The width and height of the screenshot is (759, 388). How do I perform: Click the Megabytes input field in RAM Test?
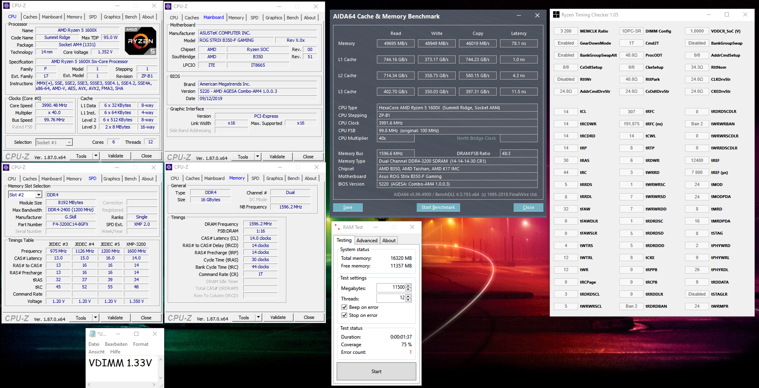(x=391, y=287)
